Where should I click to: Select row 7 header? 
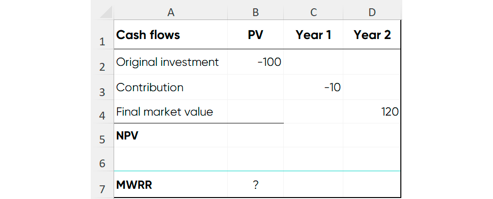(x=102, y=184)
